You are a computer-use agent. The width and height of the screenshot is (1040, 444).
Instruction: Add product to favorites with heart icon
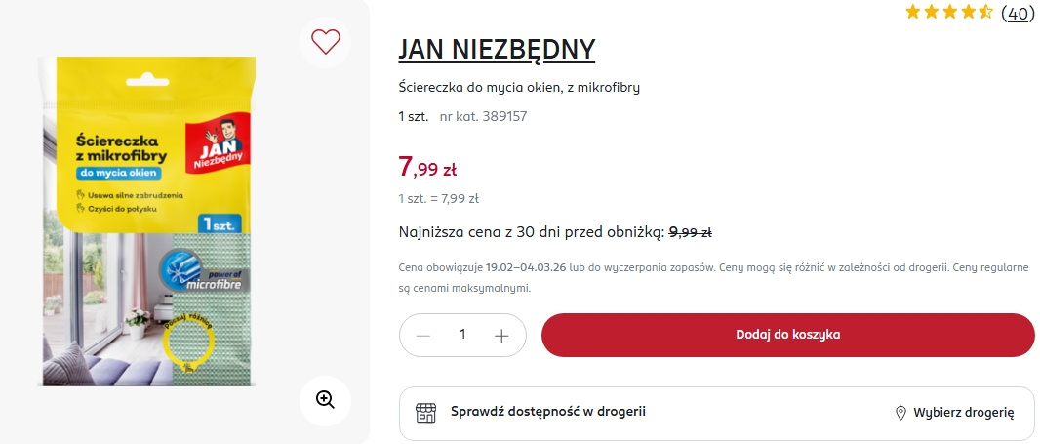[325, 41]
